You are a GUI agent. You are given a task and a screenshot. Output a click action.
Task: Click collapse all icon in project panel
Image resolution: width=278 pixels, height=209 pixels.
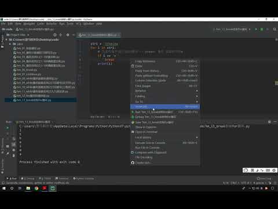tap(61, 35)
